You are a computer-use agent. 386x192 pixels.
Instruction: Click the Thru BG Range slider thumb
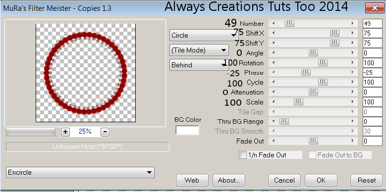click(x=284, y=121)
